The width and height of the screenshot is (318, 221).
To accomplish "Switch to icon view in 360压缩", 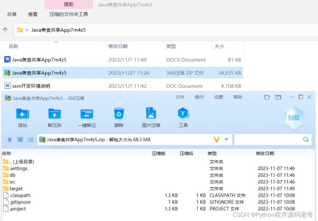I will [x=20, y=140].
